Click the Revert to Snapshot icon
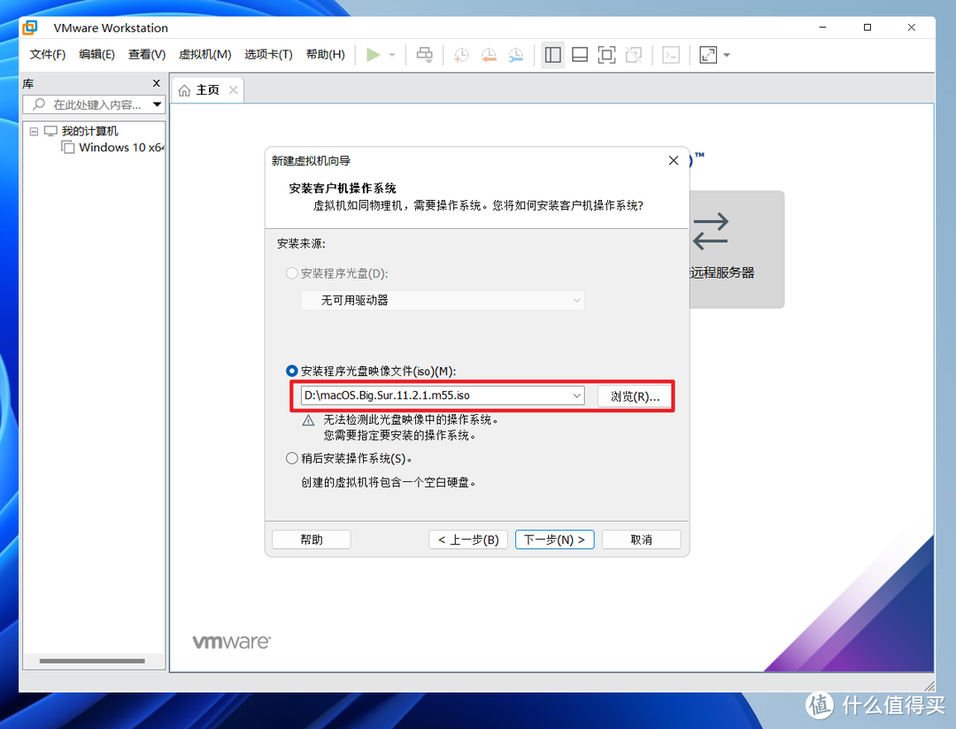This screenshot has width=956, height=729. 489,55
